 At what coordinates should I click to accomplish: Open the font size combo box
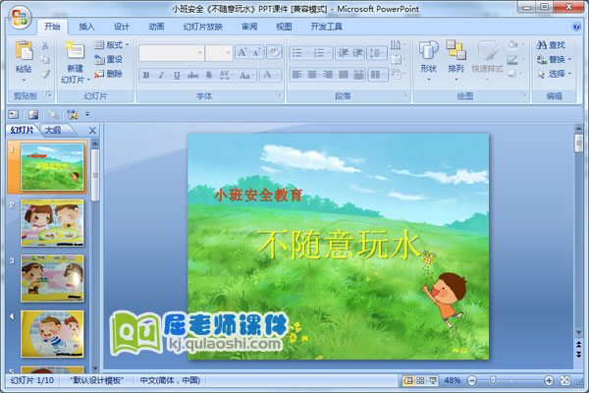click(219, 53)
